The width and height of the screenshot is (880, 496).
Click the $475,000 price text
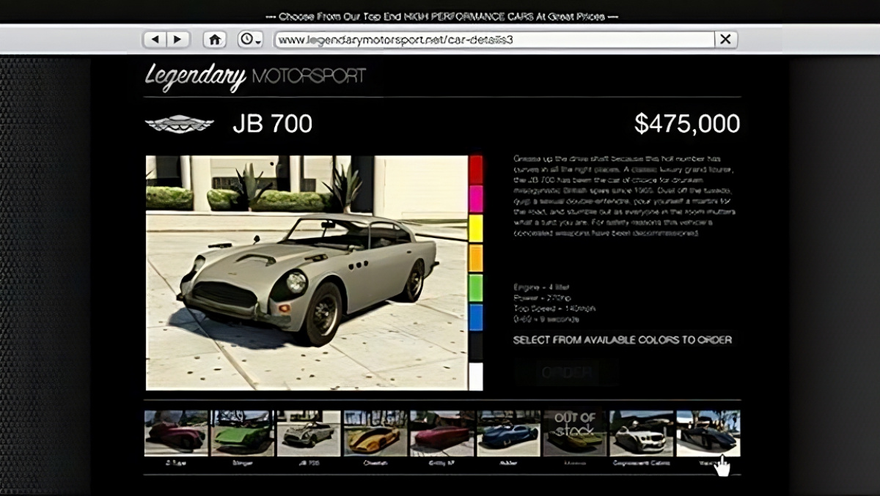[x=687, y=124]
